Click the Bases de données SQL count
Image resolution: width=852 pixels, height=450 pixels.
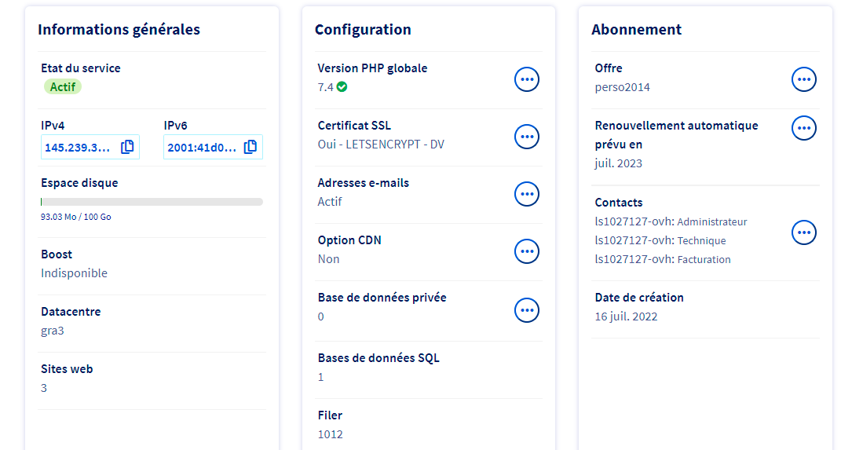point(321,377)
